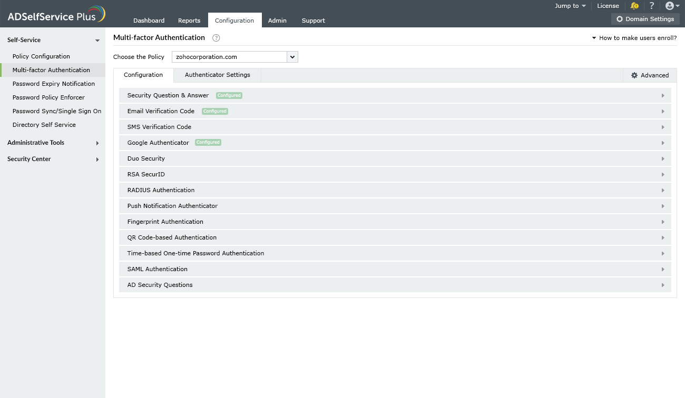Expand the Administrative Tools sidebar section
The width and height of the screenshot is (685, 398).
53,143
